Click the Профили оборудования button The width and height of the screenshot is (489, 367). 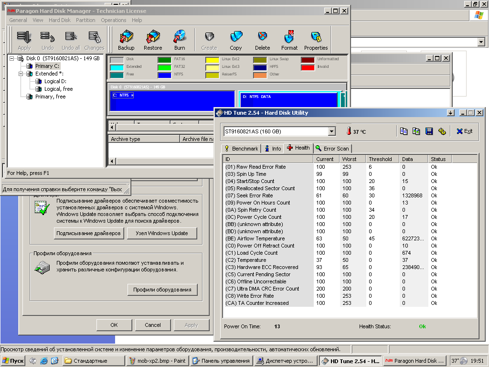[x=162, y=290]
